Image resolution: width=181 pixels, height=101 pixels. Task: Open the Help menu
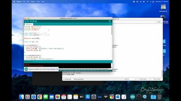point(43,2)
